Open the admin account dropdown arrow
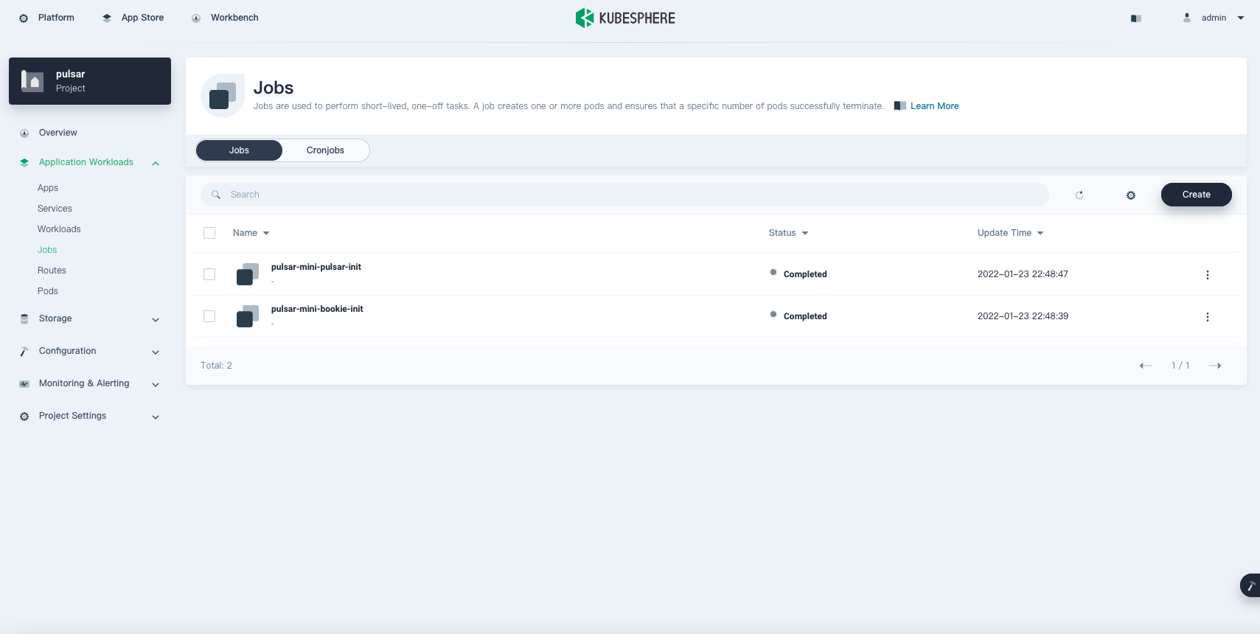This screenshot has height=634, width=1260. point(1241,18)
